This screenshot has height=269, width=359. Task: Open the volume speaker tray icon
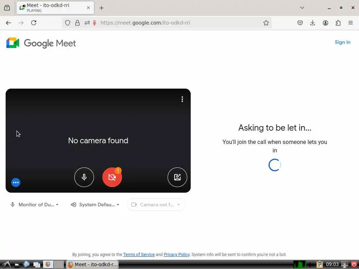pyautogui.click(x=311, y=265)
